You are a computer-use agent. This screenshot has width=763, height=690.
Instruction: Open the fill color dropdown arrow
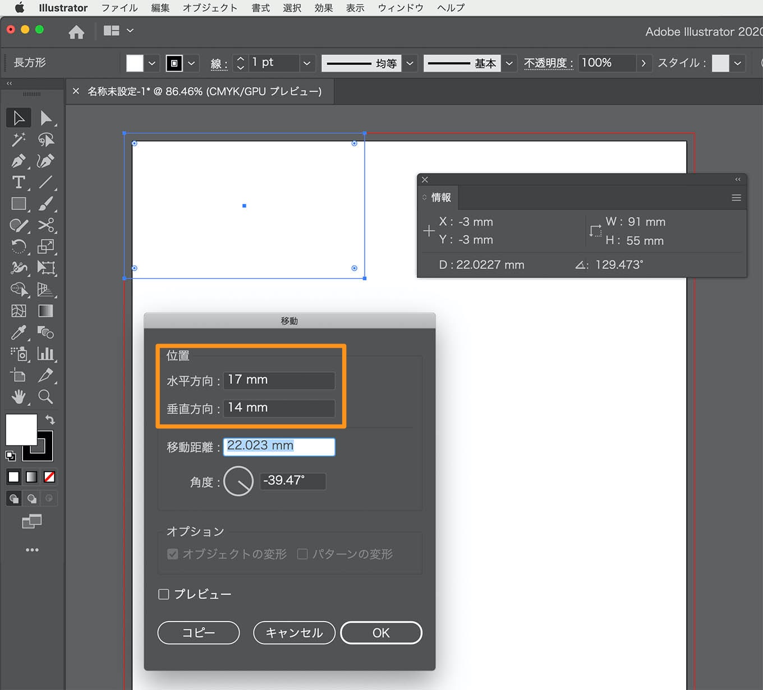tap(152, 63)
